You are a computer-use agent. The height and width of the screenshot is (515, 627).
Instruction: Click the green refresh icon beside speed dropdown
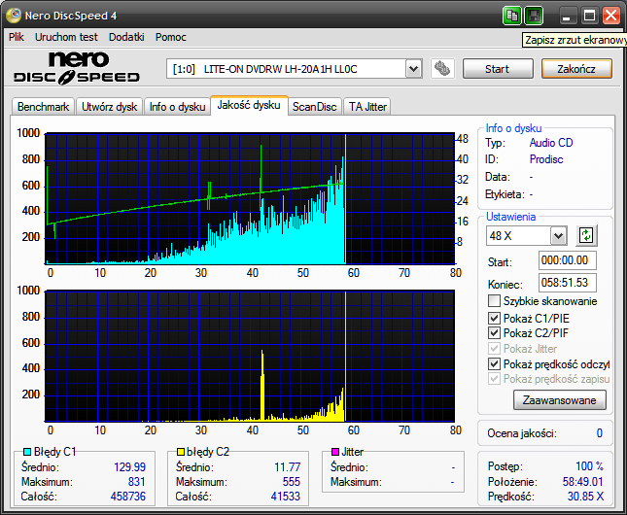(x=586, y=235)
